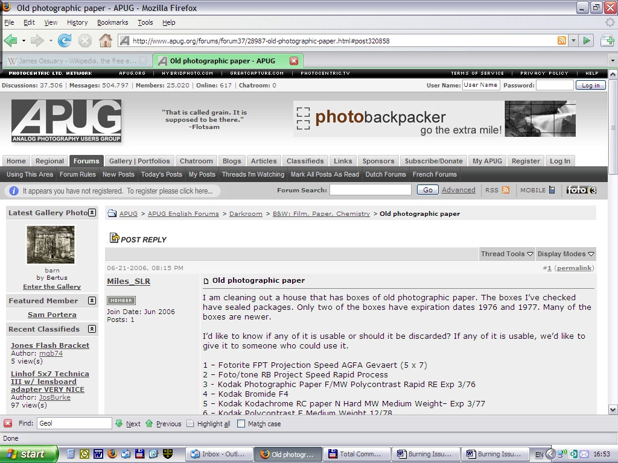Open the MOBILE version phone icon

pos(552,190)
